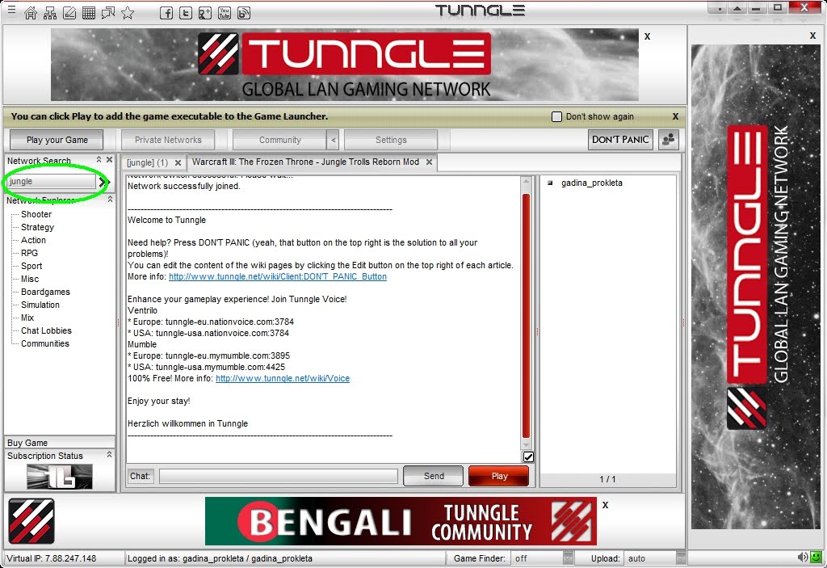Viewport: 827px width, 568px height.
Task: Click the edit pencil icon in toolbar
Action: click(x=69, y=13)
